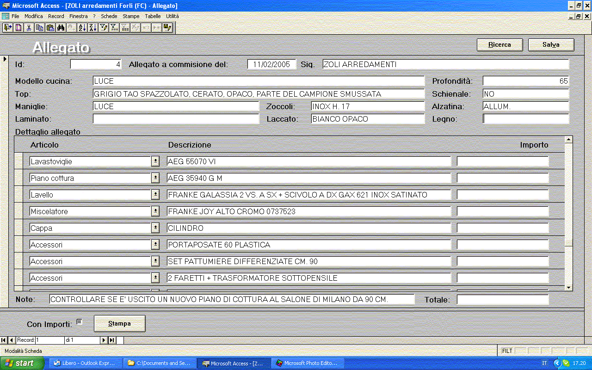
Task: Click the Note field
Action: pyautogui.click(x=232, y=300)
